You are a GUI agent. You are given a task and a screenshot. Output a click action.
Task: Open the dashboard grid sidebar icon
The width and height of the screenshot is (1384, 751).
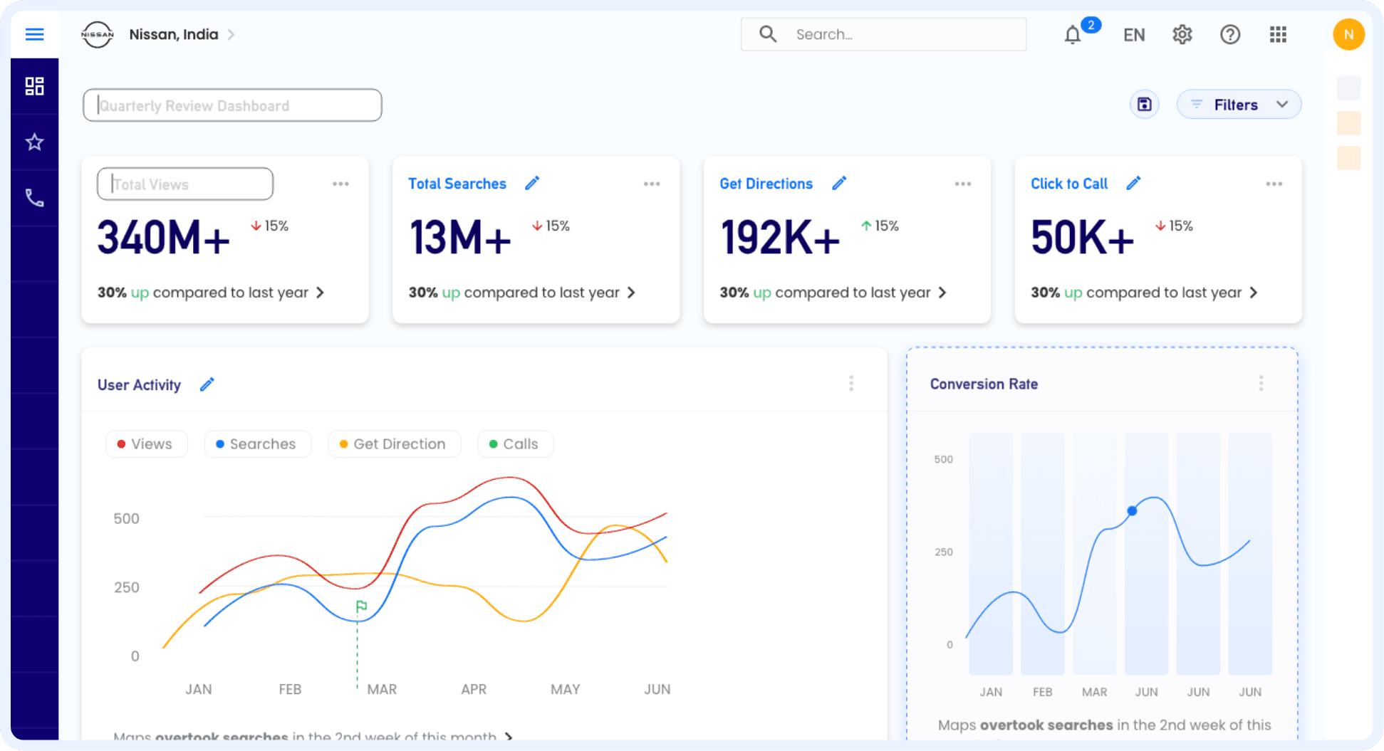point(34,86)
